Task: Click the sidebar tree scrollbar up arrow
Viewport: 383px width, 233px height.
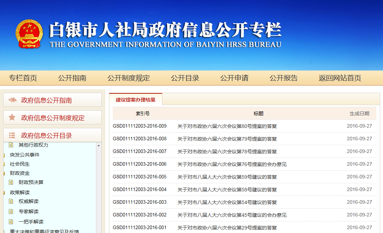Action: pos(99,146)
